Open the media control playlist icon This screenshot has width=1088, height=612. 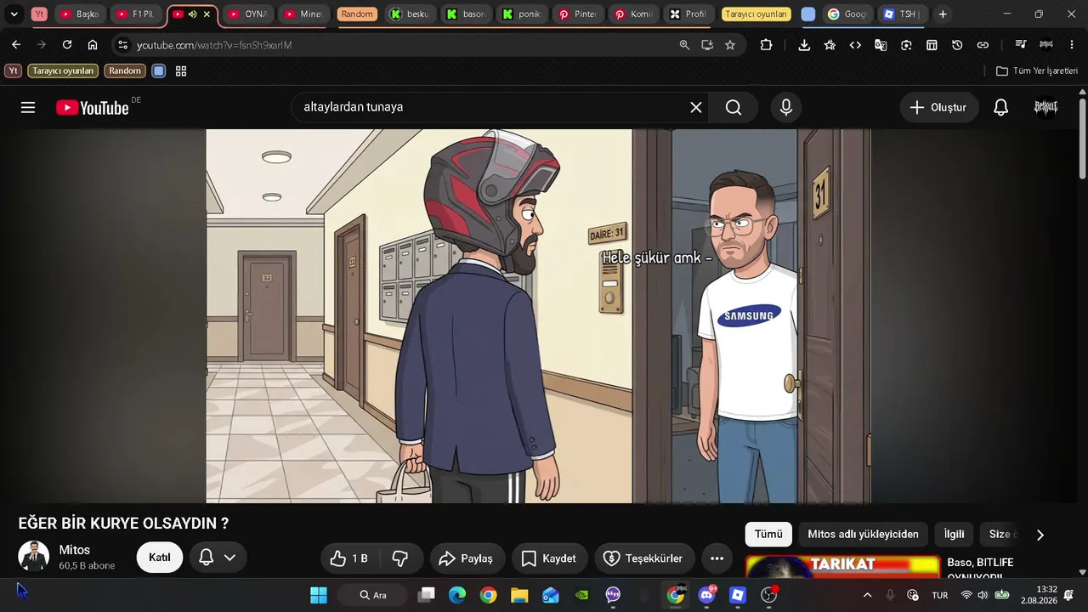pyautogui.click(x=1021, y=45)
